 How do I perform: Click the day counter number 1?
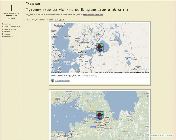11,8
